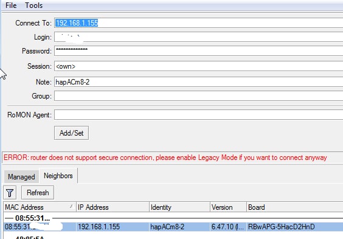Switch to the Managed tab
This screenshot has width=343, height=239.
(x=21, y=177)
